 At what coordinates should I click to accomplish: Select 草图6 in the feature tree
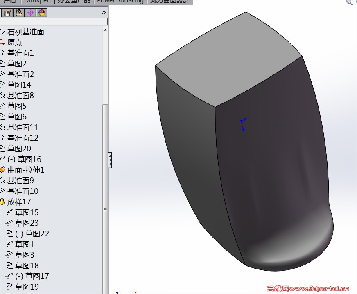tap(17, 117)
